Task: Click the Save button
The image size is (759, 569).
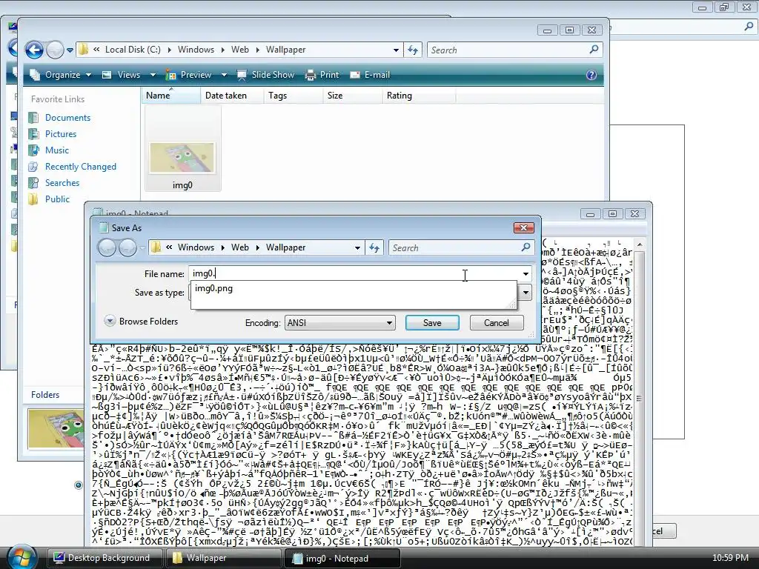Action: point(432,323)
